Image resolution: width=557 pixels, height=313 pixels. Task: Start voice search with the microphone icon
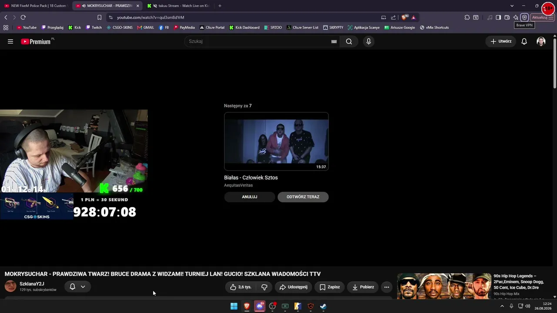tap(369, 41)
